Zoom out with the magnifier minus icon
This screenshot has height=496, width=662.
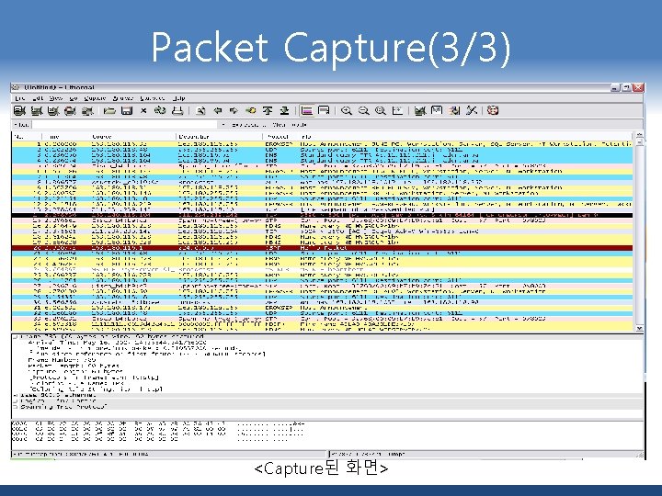click(363, 111)
